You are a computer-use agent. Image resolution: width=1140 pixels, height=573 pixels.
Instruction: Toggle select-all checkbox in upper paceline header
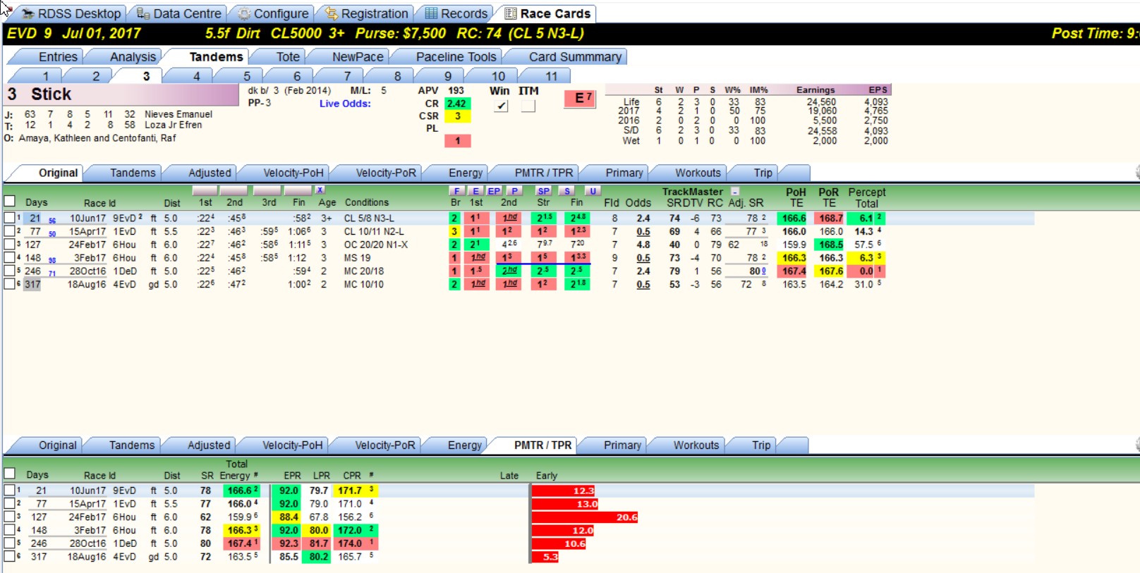point(10,201)
